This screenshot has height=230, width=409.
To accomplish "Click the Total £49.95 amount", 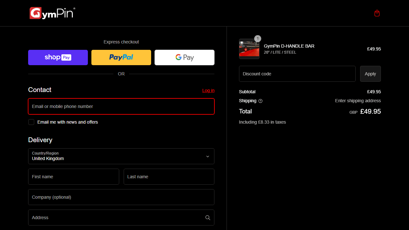I will (370, 111).
